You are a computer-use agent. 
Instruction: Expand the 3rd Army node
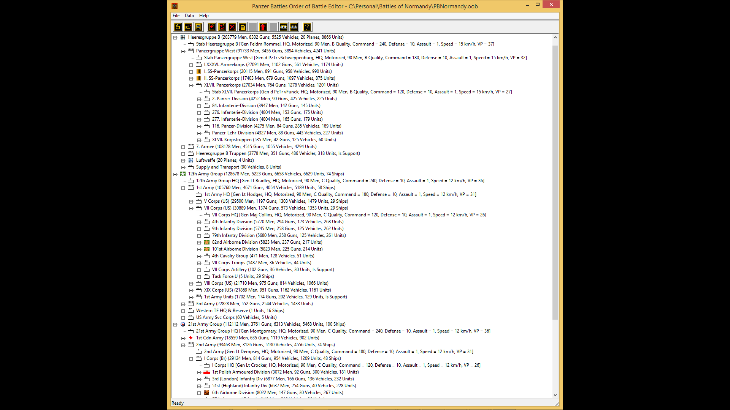coord(183,304)
